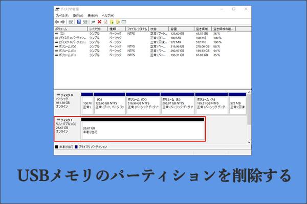Click the disk pane vertical scrollbar thumb
The width and height of the screenshot is (307, 204).
pos(249,110)
